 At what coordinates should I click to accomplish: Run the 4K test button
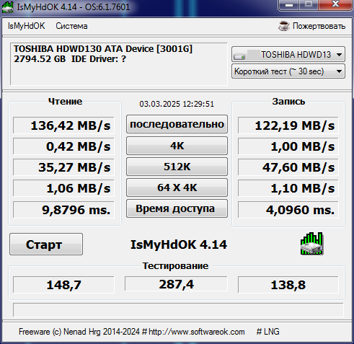177,146
